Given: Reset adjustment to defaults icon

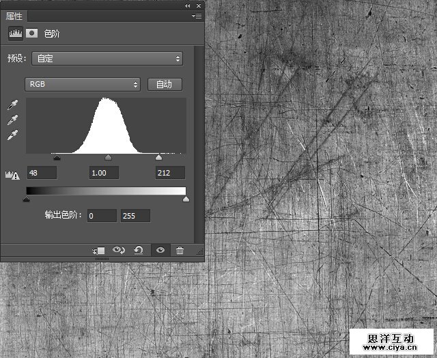Looking at the screenshot, I should pos(139,250).
